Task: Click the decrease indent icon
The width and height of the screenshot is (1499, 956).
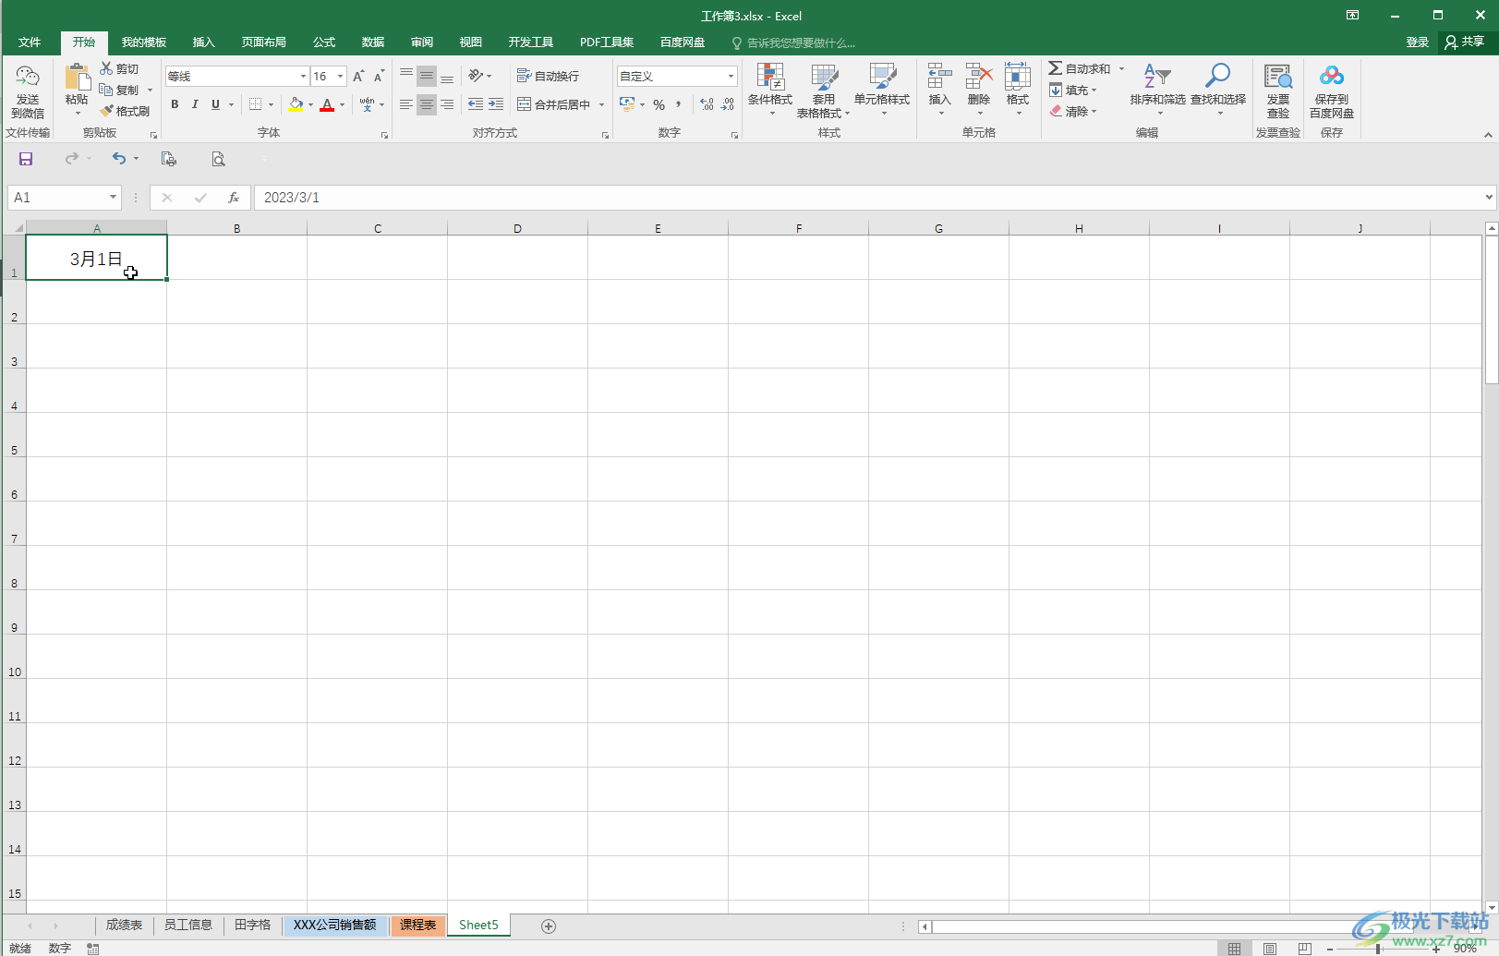Action: tap(476, 104)
